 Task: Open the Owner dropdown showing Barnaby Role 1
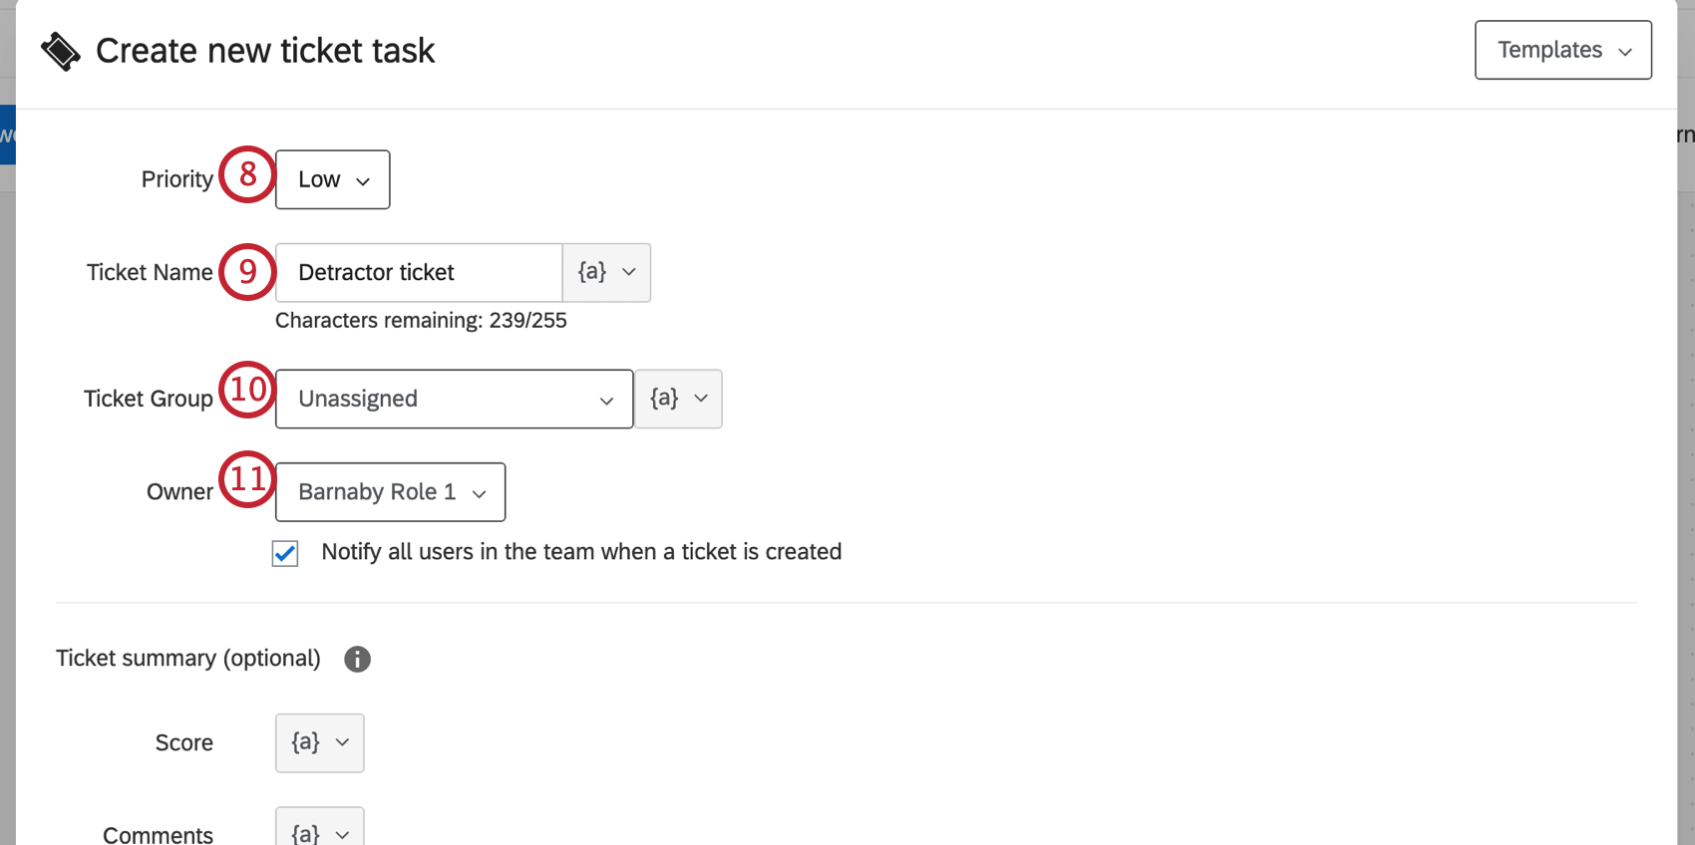click(390, 491)
